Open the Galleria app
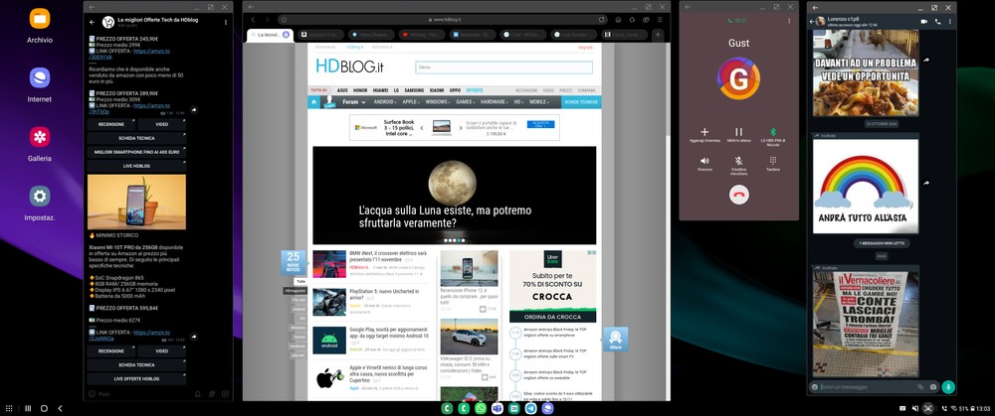995x416 pixels. (40, 137)
